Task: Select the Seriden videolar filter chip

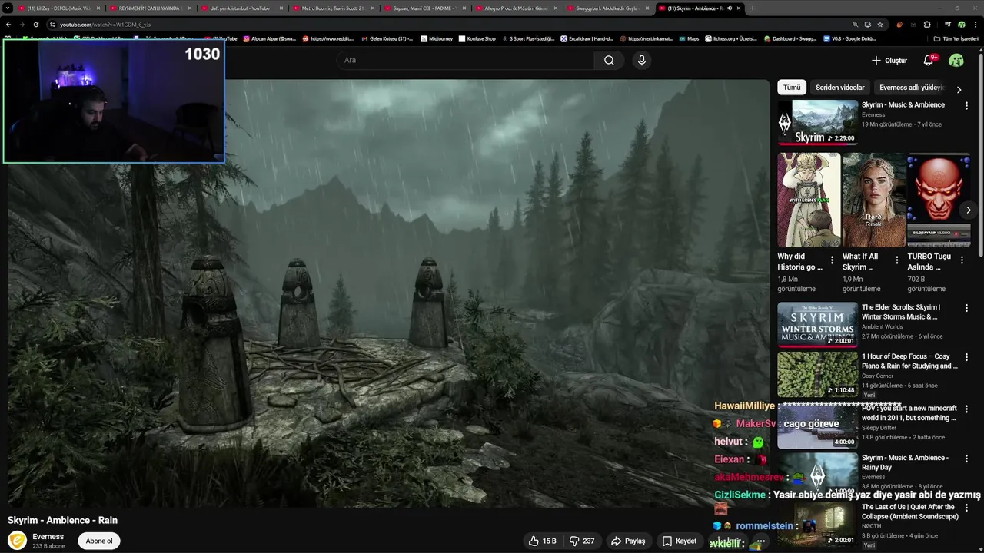Action: pyautogui.click(x=840, y=88)
